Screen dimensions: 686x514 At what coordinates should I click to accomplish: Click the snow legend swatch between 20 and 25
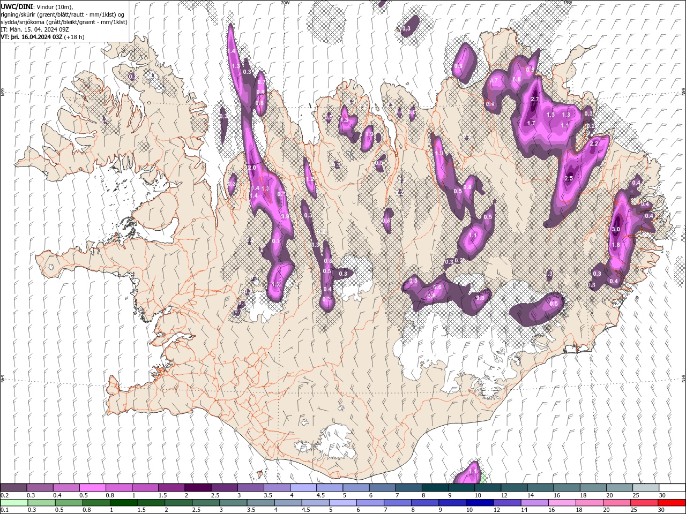[x=619, y=488]
